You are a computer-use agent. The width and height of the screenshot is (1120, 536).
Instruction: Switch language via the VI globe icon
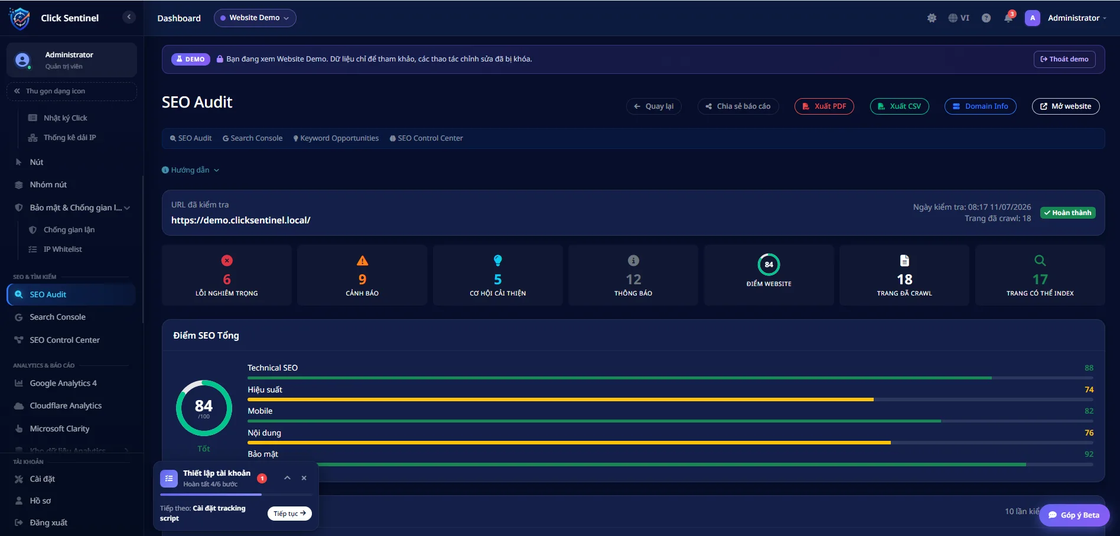pyautogui.click(x=959, y=18)
